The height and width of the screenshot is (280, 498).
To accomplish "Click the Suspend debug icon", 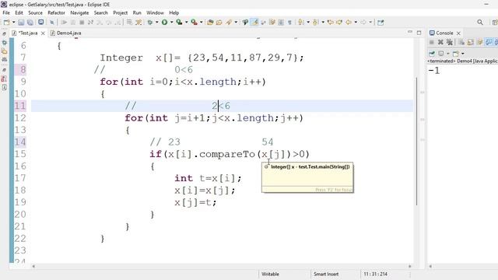I will coord(73,23).
